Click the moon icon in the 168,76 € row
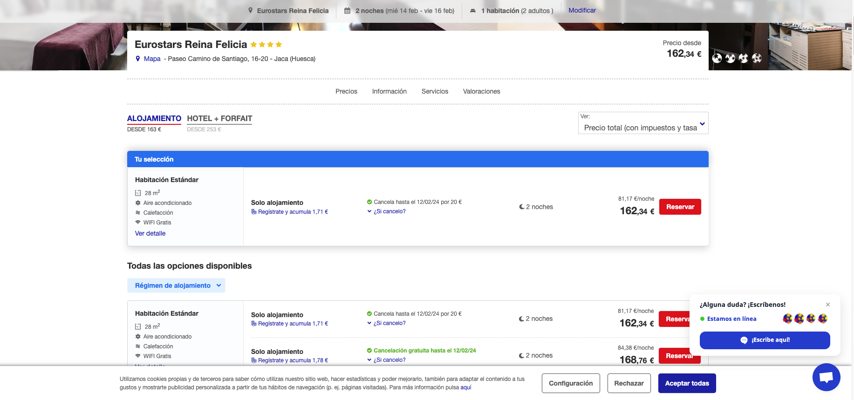This screenshot has height=400, width=854. [x=521, y=356]
